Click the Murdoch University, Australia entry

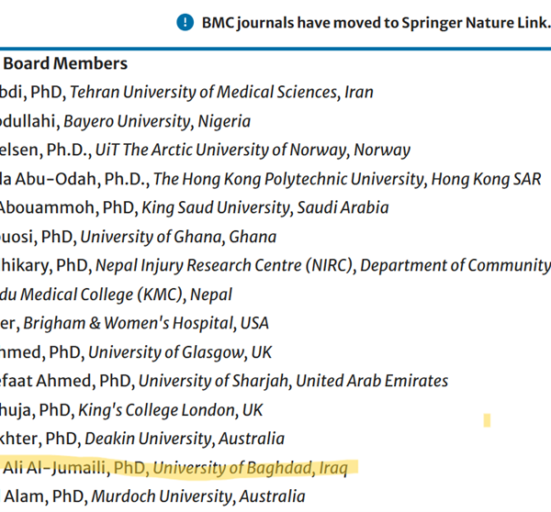tap(196, 496)
